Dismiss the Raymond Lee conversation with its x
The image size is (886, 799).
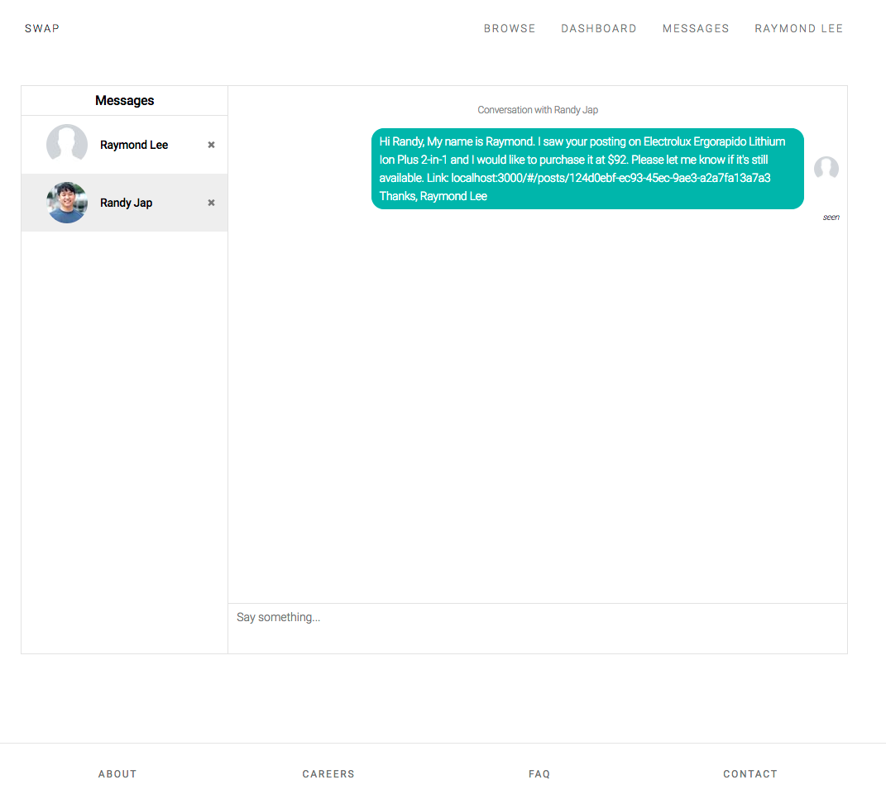click(210, 144)
